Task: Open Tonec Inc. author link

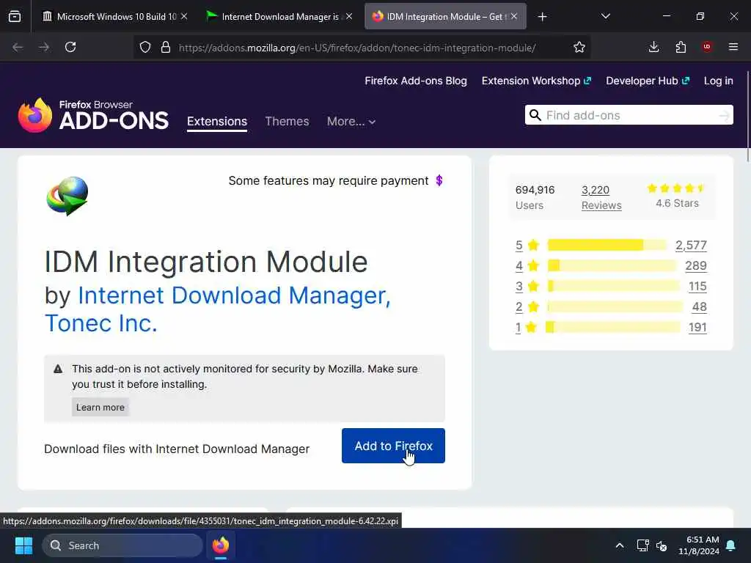Action: 101,323
